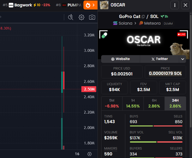Image resolution: width=192 pixels, height=158 pixels.
Task: Open the three-dot options menu
Action: pyautogui.click(x=175, y=5)
